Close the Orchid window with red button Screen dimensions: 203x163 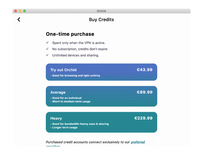coord(16,11)
